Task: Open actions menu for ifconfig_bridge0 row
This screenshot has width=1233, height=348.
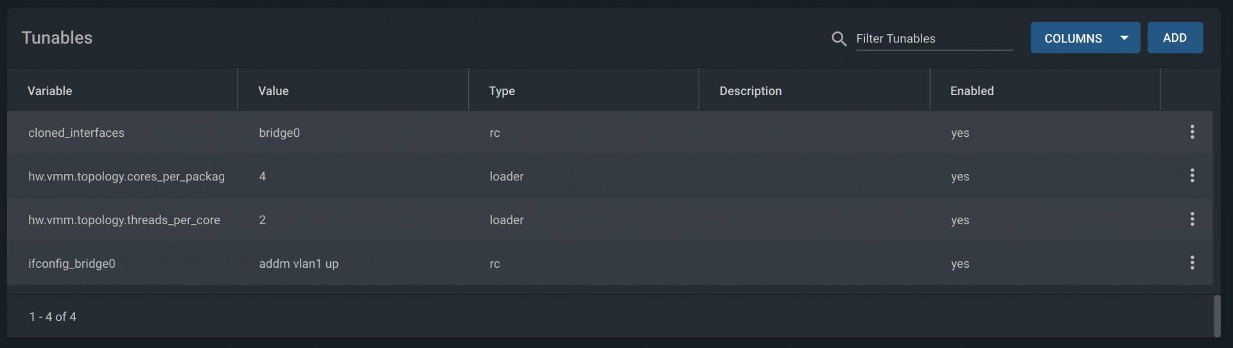Action: pyautogui.click(x=1192, y=263)
